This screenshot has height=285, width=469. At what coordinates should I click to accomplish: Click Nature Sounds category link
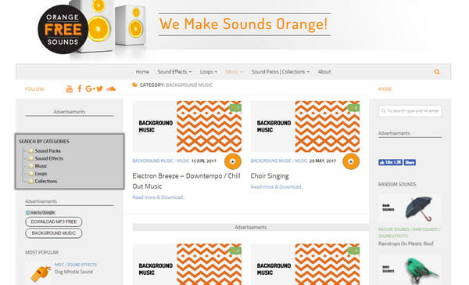coord(394,229)
